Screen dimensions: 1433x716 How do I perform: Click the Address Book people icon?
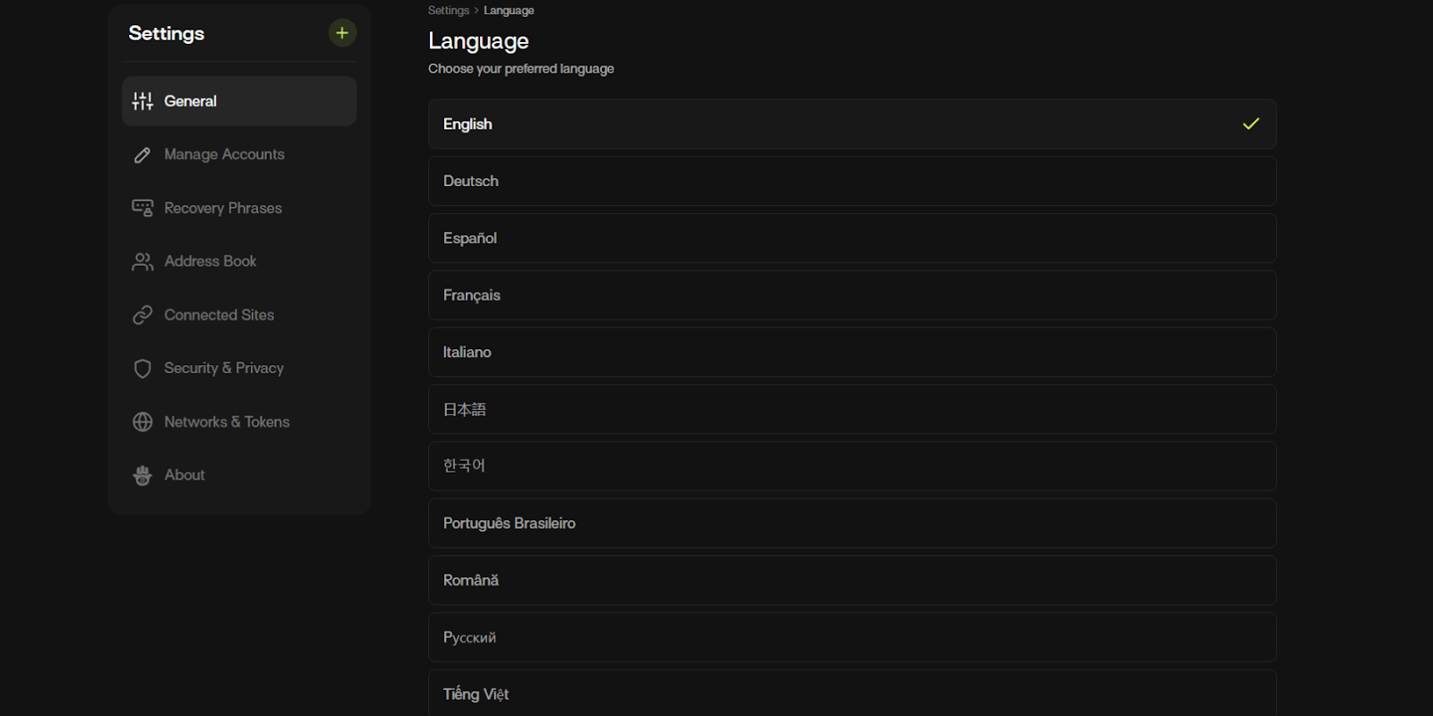point(142,261)
